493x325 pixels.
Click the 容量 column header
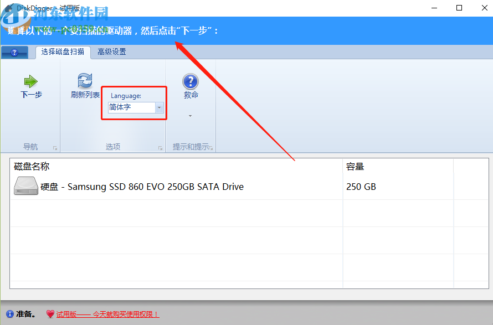click(x=398, y=166)
